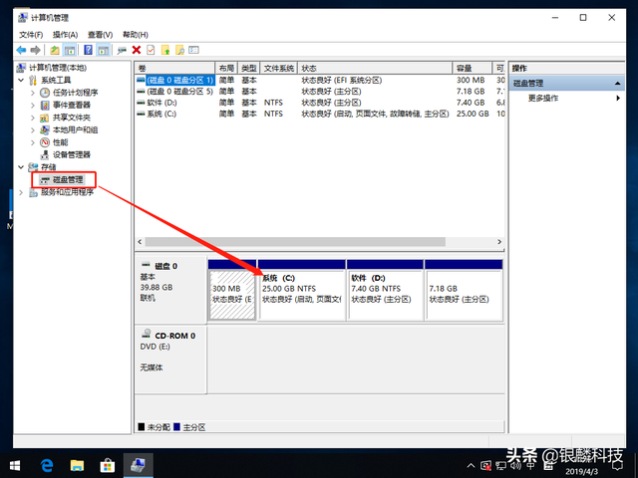The width and height of the screenshot is (638, 478).
Task: Open the 帮助(H) menu
Action: pyautogui.click(x=136, y=35)
